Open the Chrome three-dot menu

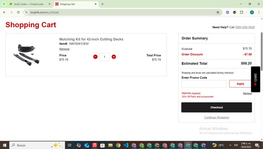pos(259,12)
